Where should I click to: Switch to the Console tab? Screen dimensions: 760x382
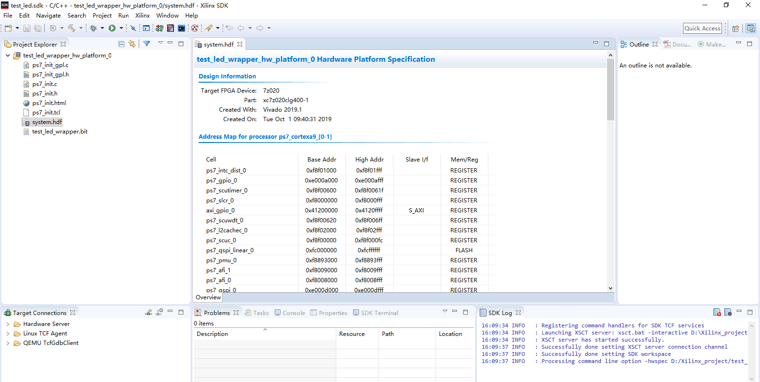click(290, 313)
